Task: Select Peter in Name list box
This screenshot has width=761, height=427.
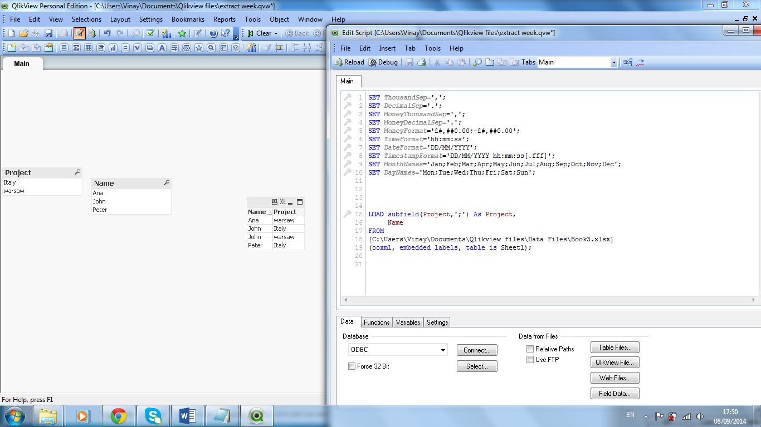Action: pyautogui.click(x=131, y=210)
